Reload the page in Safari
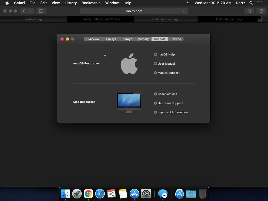 pos(185,11)
